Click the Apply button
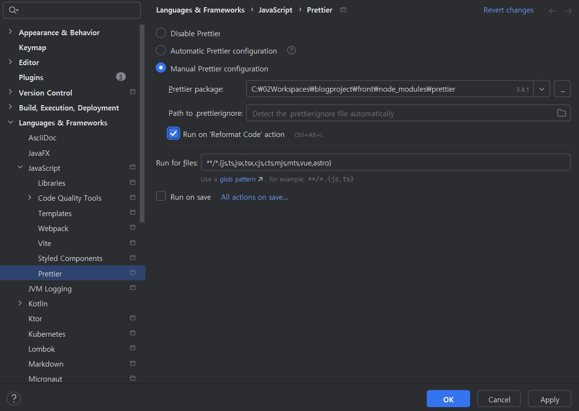Viewport: 579px width, 411px height. (x=550, y=399)
